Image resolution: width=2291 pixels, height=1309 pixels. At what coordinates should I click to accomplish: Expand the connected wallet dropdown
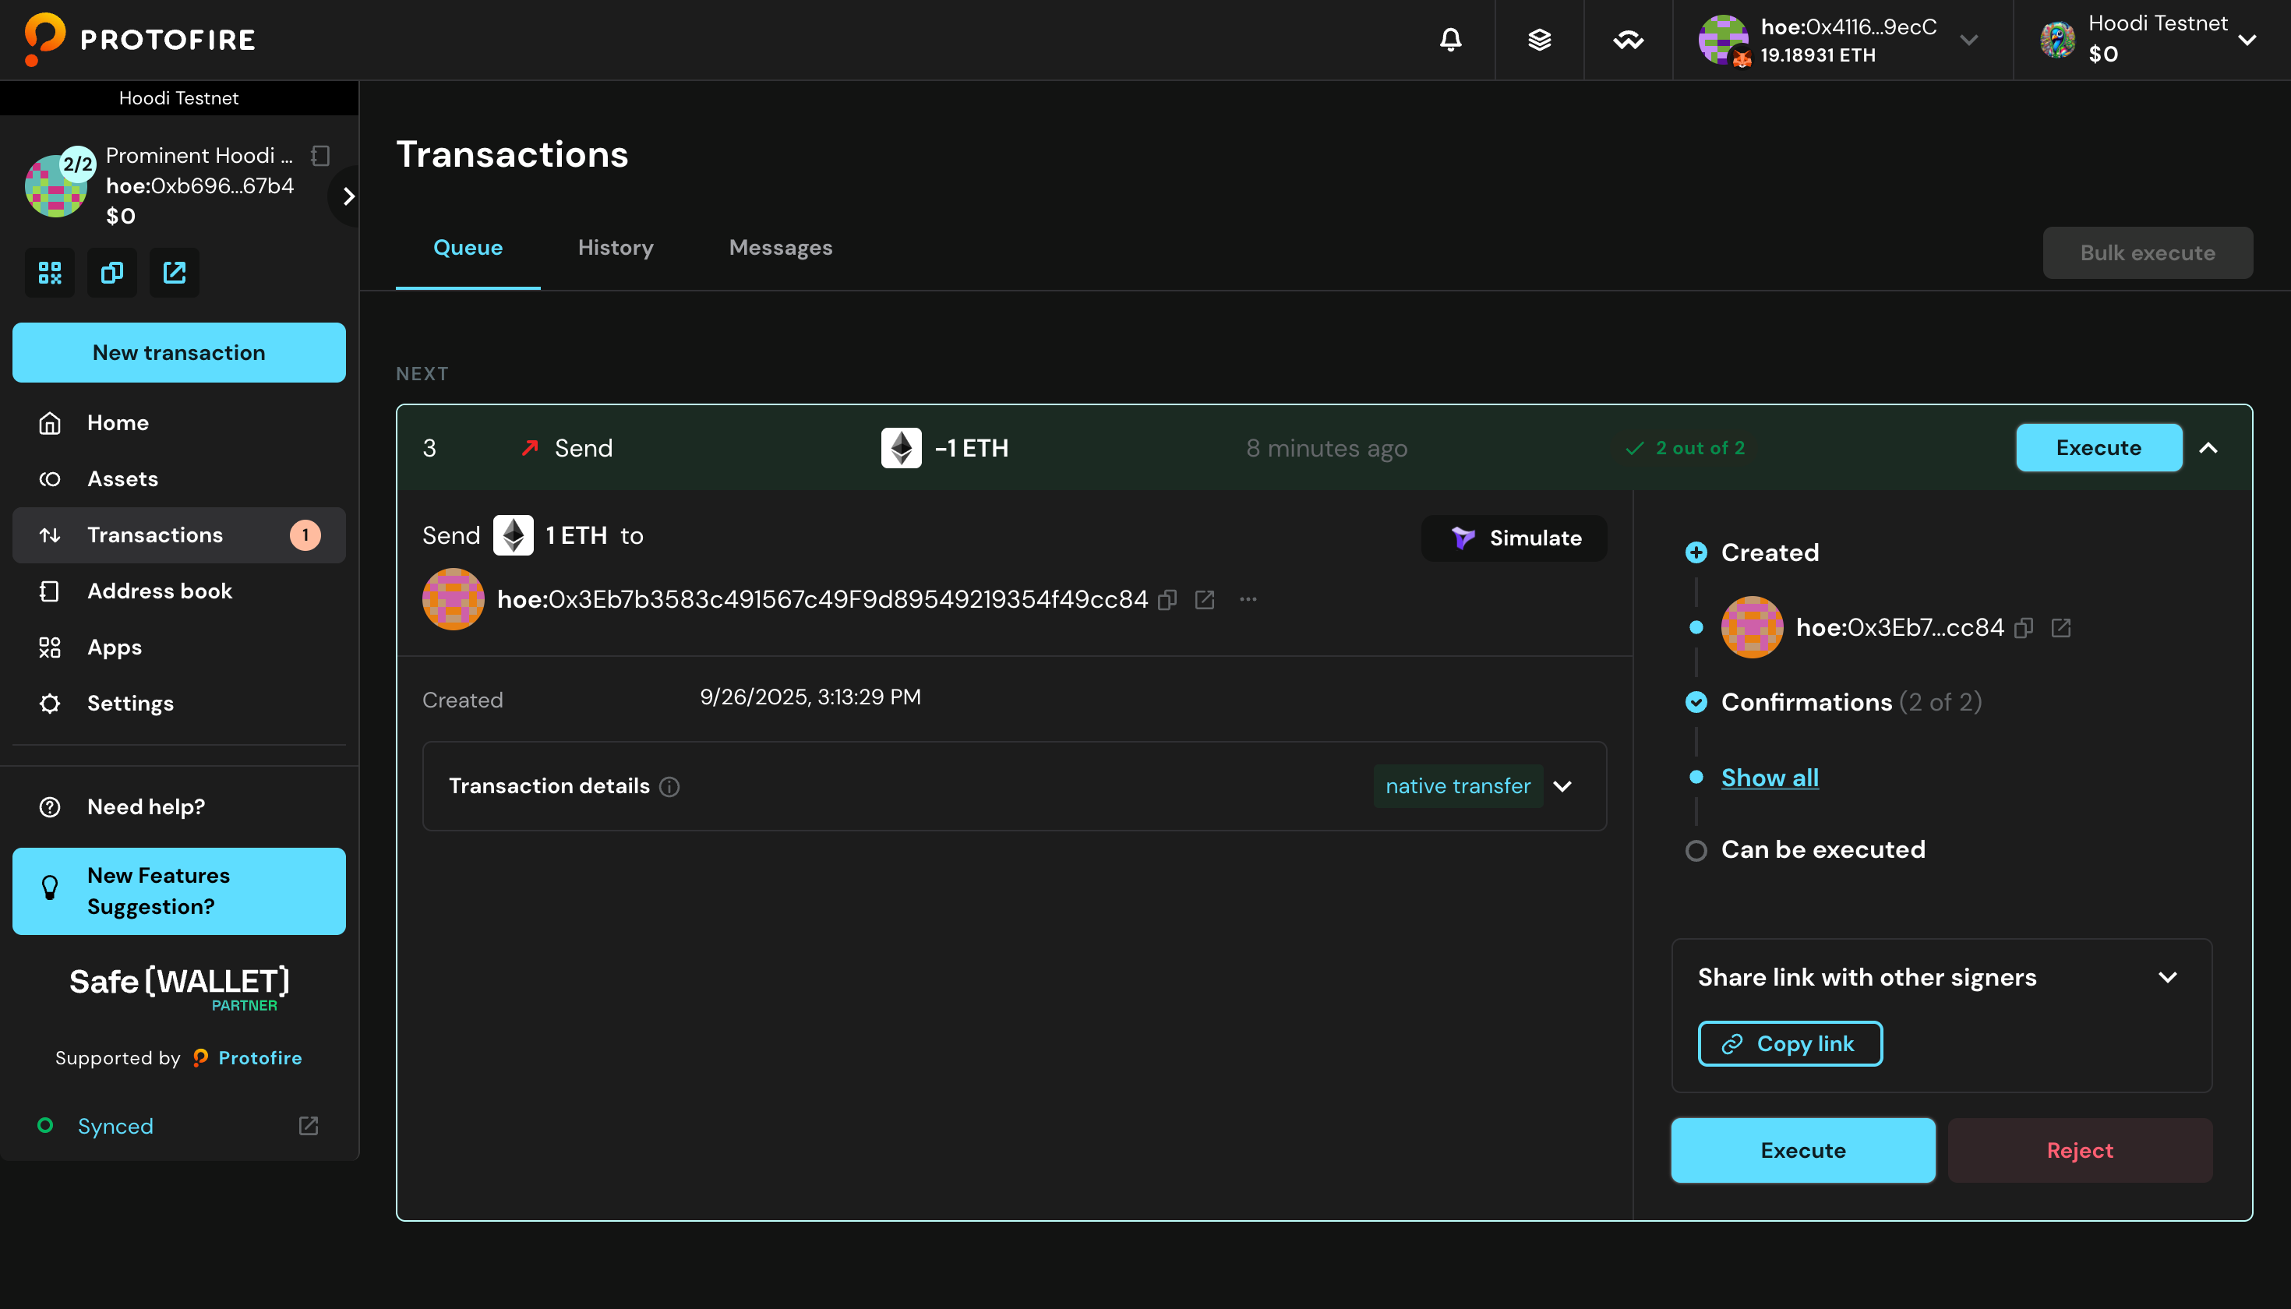coord(1969,40)
